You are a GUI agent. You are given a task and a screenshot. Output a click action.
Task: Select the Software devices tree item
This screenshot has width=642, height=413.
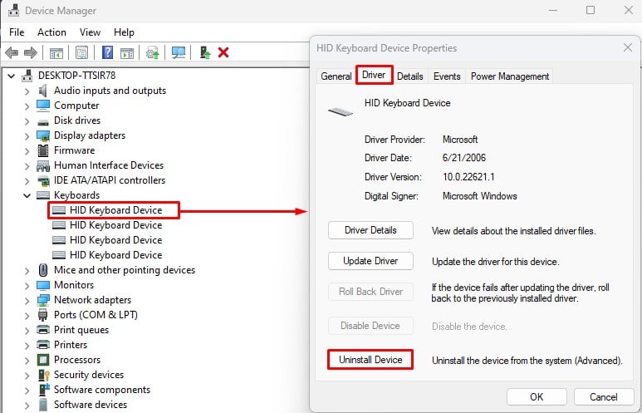tap(91, 405)
